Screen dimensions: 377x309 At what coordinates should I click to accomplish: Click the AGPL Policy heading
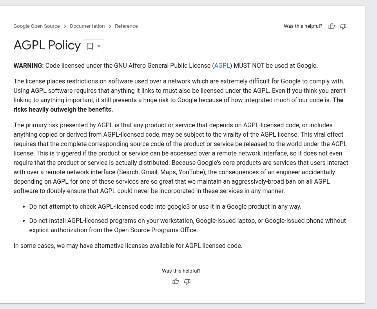coord(47,45)
